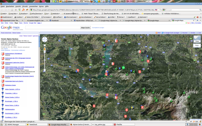Click the blue pin beside Hoher Sarstein
Screen dimensions: 202x126
3,89
